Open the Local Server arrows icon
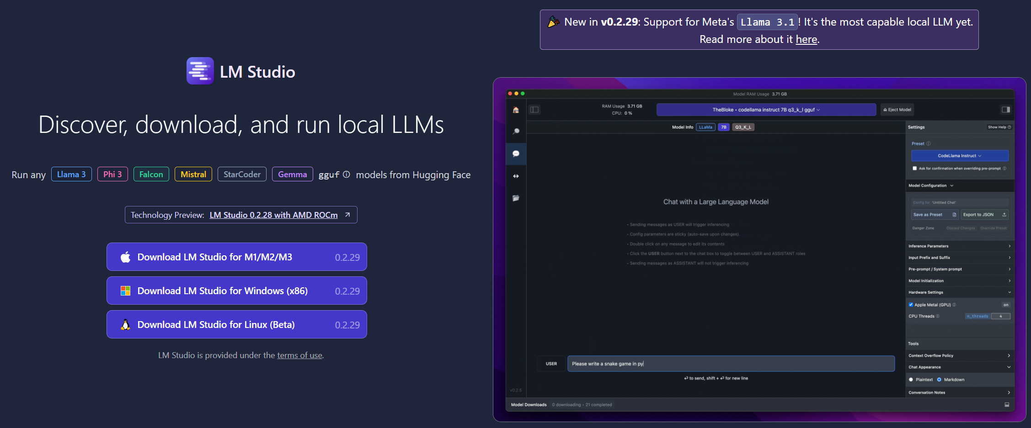This screenshot has height=428, width=1031. click(516, 176)
